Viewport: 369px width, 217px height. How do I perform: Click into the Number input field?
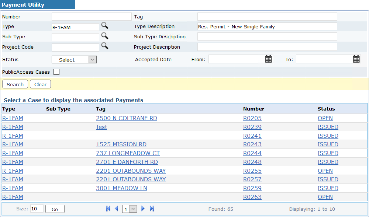(x=92, y=17)
